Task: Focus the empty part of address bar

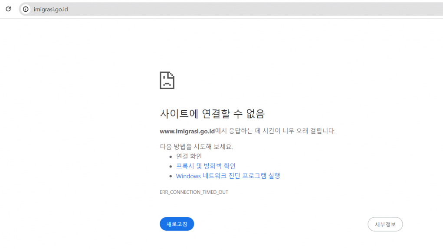Action: (x=260, y=9)
